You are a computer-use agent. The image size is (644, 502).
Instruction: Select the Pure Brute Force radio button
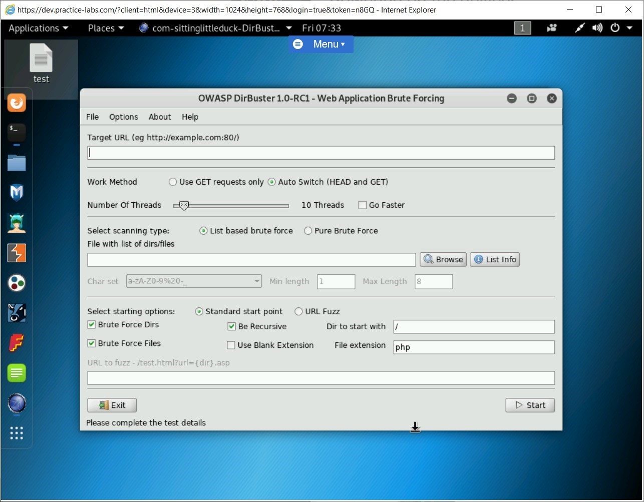pos(308,231)
